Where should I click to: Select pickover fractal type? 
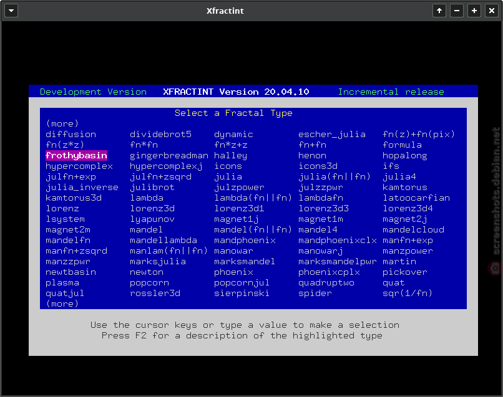(405, 272)
